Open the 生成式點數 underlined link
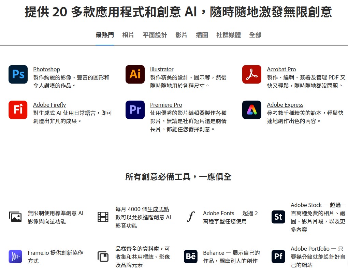 tap(158, 209)
